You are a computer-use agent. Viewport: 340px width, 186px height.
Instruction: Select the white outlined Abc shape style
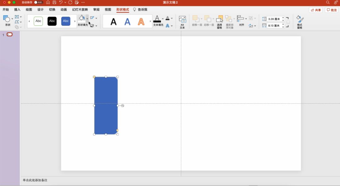pyautogui.click(x=38, y=21)
